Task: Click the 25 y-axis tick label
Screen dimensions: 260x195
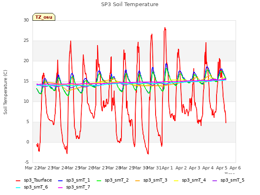Action: tap(26, 41)
